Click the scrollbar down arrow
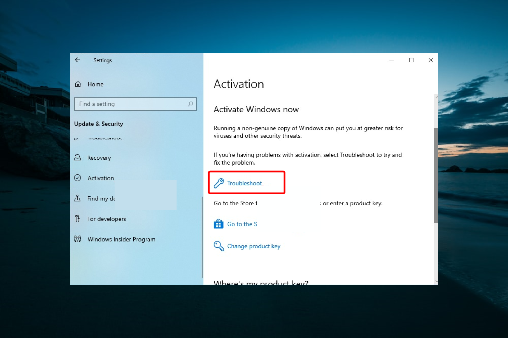The width and height of the screenshot is (508, 338). pos(436,281)
